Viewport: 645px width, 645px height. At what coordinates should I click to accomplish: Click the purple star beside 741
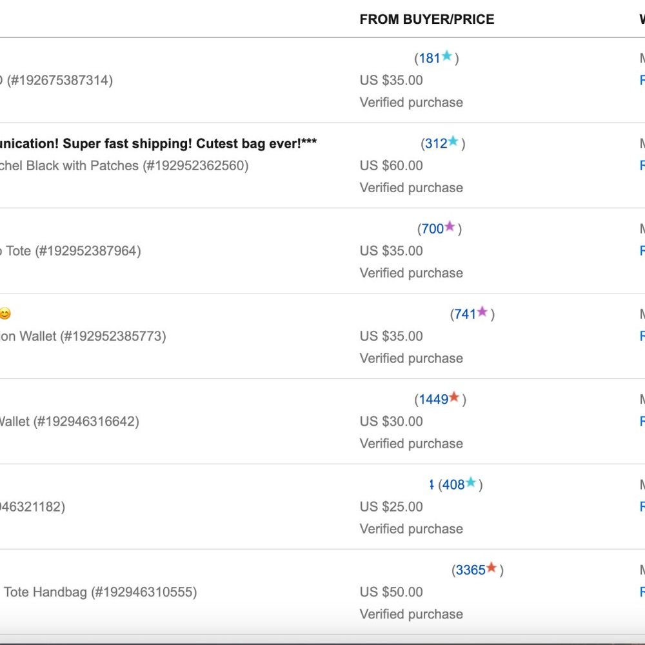tap(482, 312)
